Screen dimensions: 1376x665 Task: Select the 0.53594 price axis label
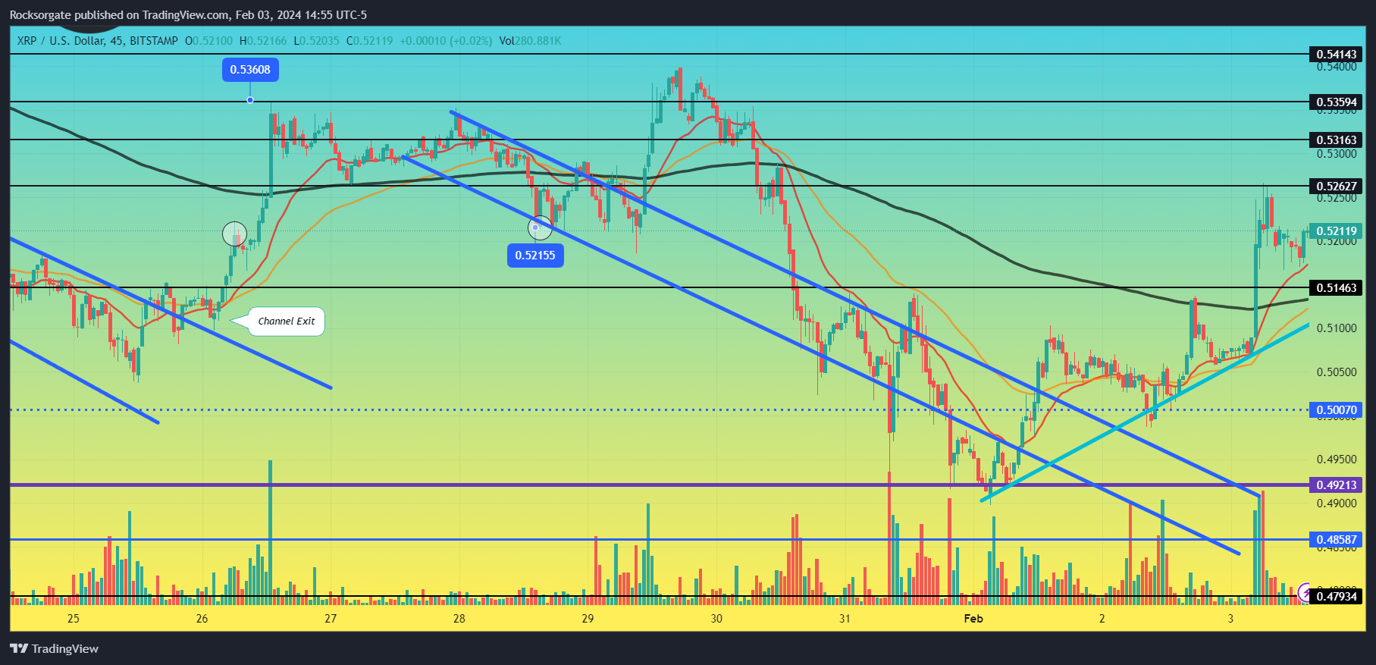[1336, 102]
